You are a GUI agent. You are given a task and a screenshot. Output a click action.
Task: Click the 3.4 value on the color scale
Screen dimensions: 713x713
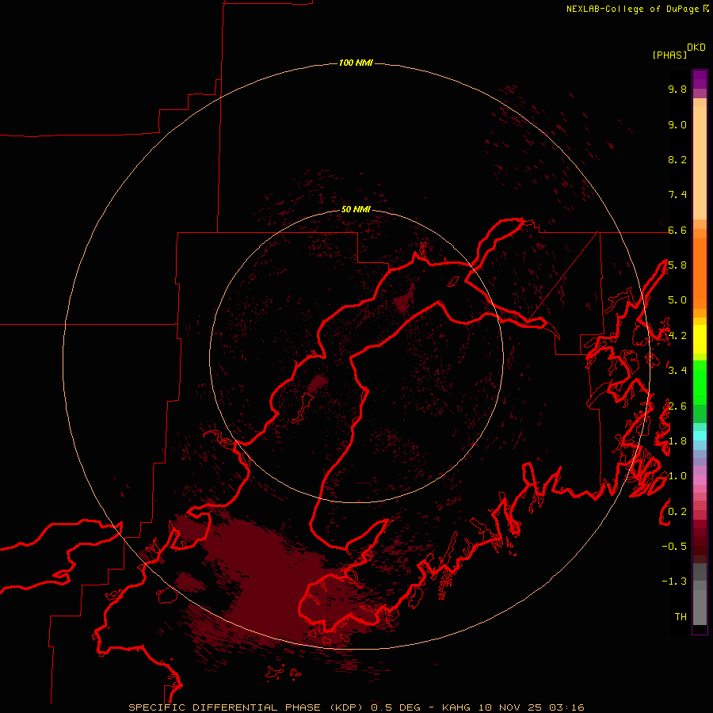(677, 370)
